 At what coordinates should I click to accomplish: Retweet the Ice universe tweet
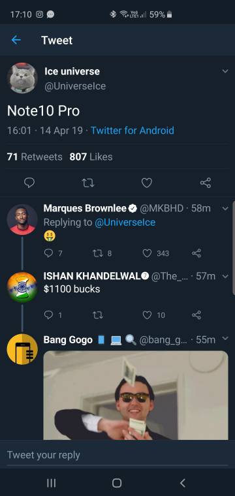tap(88, 183)
